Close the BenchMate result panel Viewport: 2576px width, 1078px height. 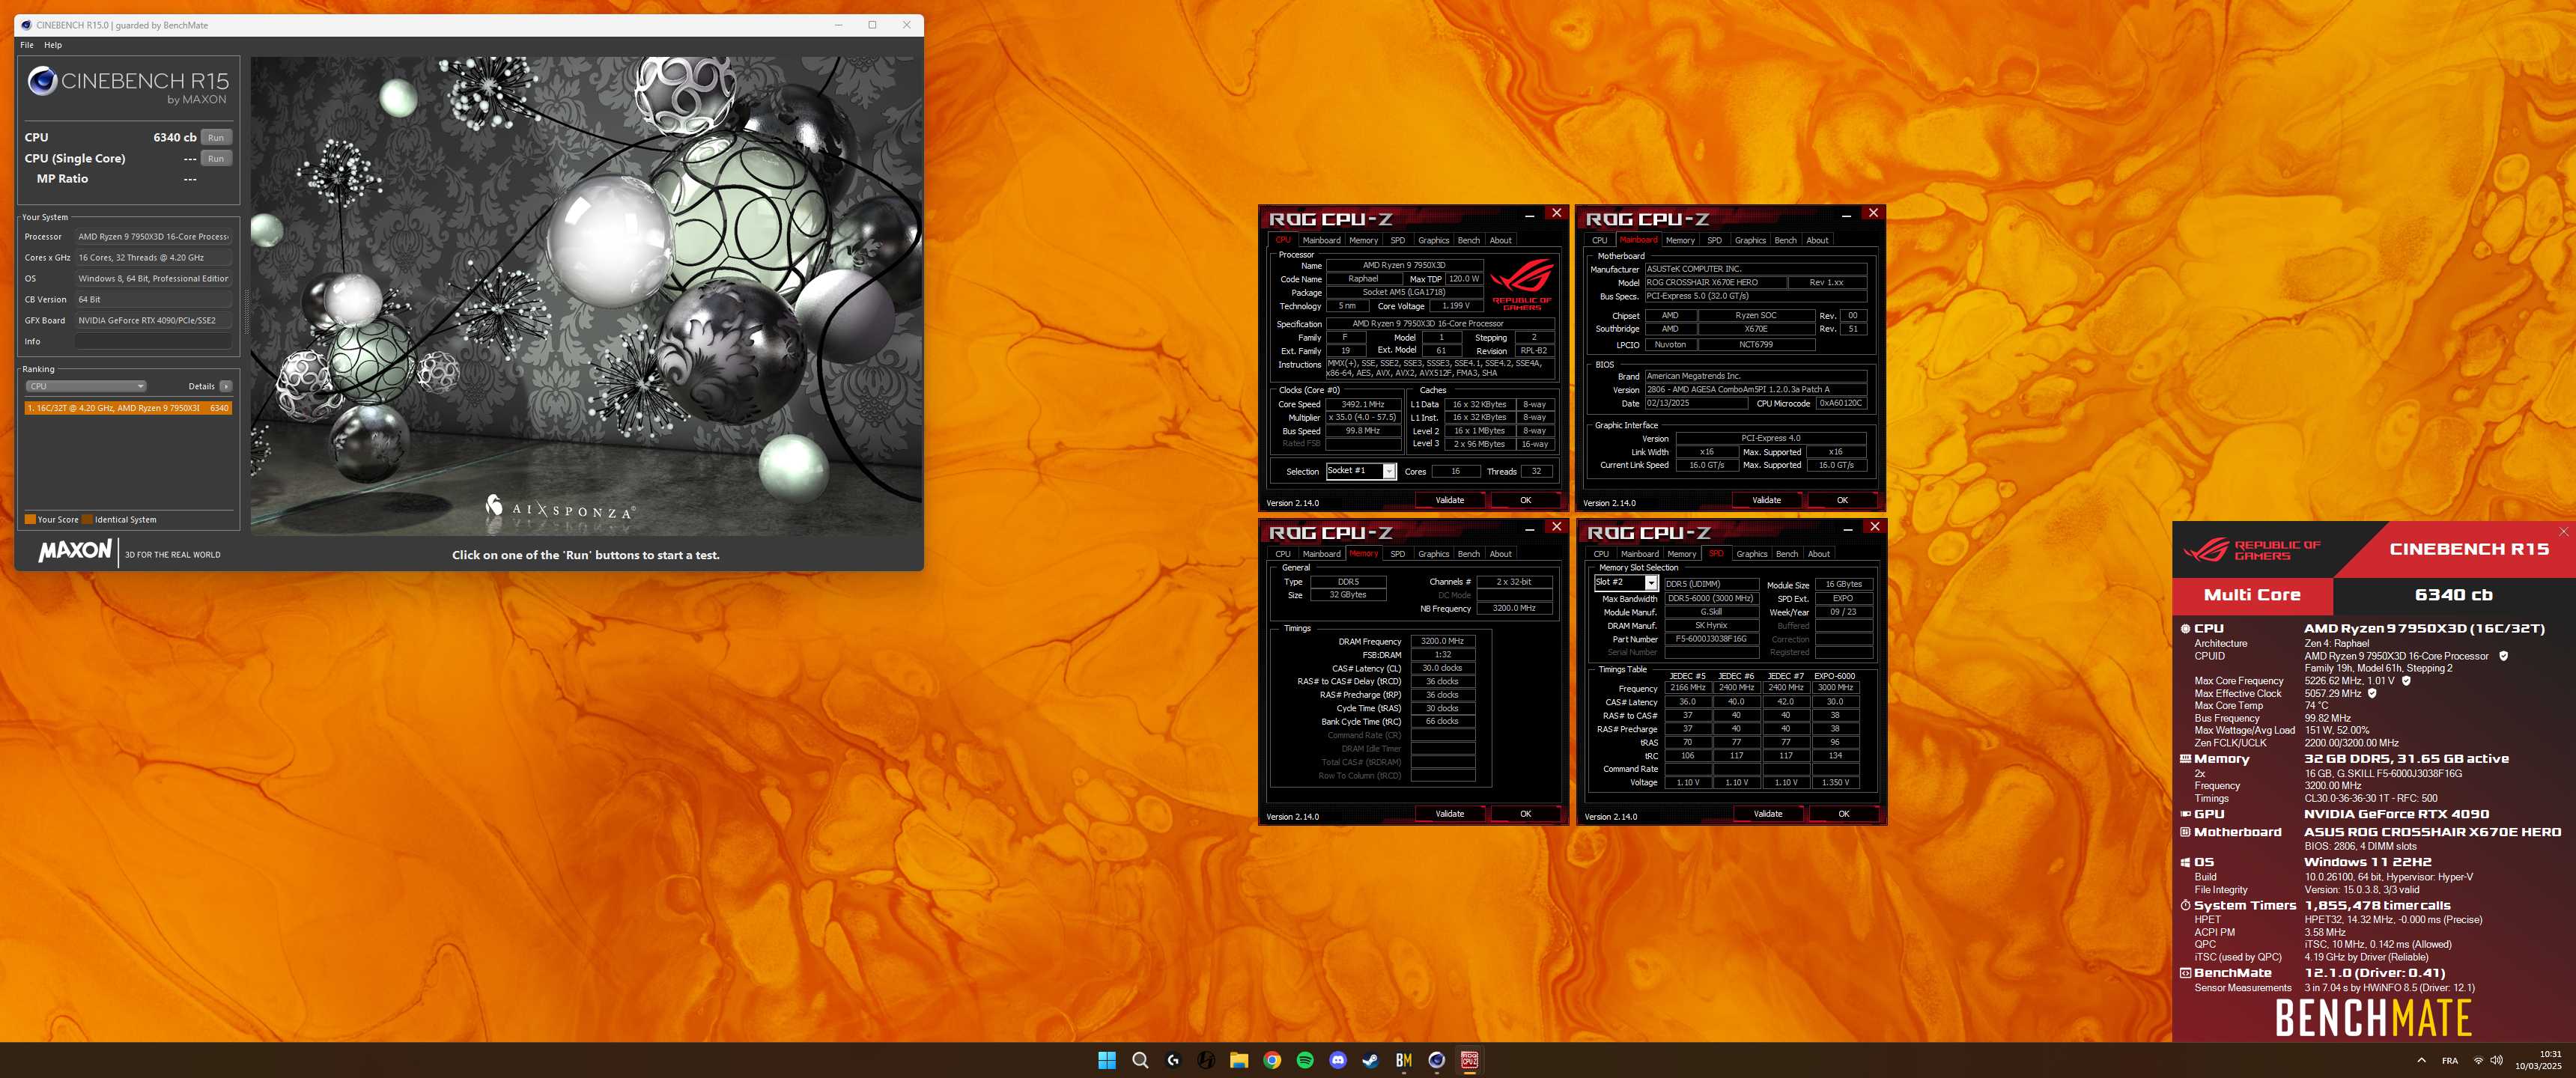coord(2563,532)
